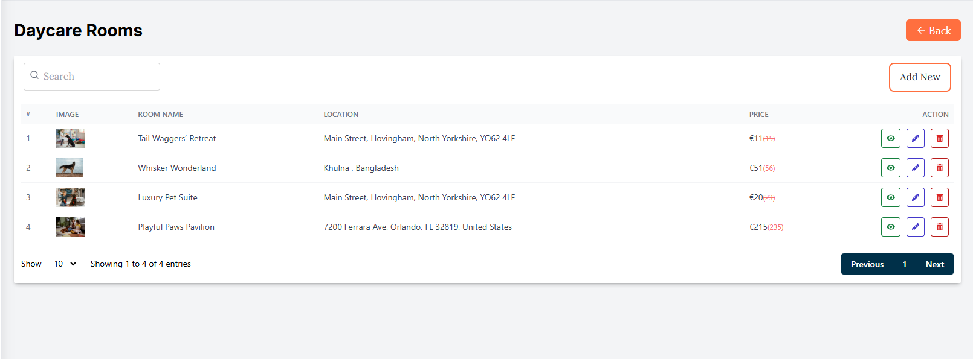Click the Previous pagination button

867,264
